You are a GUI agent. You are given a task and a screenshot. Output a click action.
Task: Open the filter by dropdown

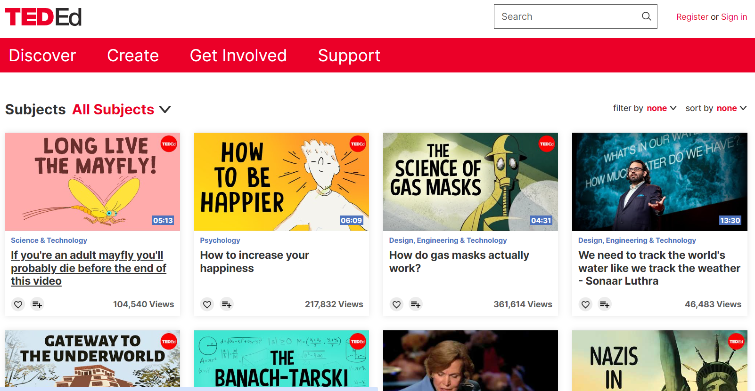click(661, 108)
